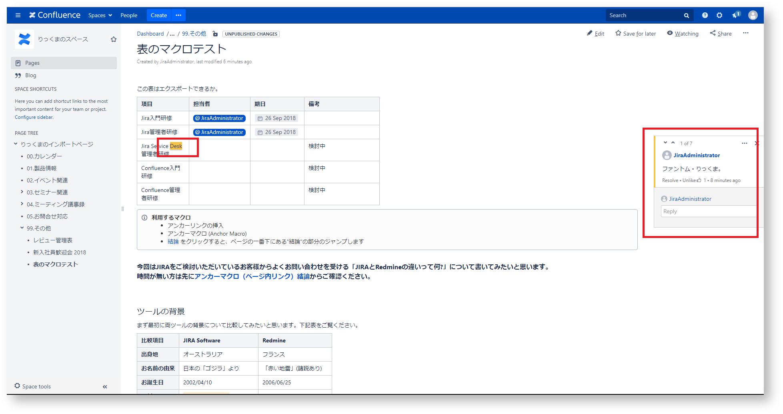The width and height of the screenshot is (783, 414).
Task: Click the created-by JiraAdministrator byline
Action: click(176, 62)
